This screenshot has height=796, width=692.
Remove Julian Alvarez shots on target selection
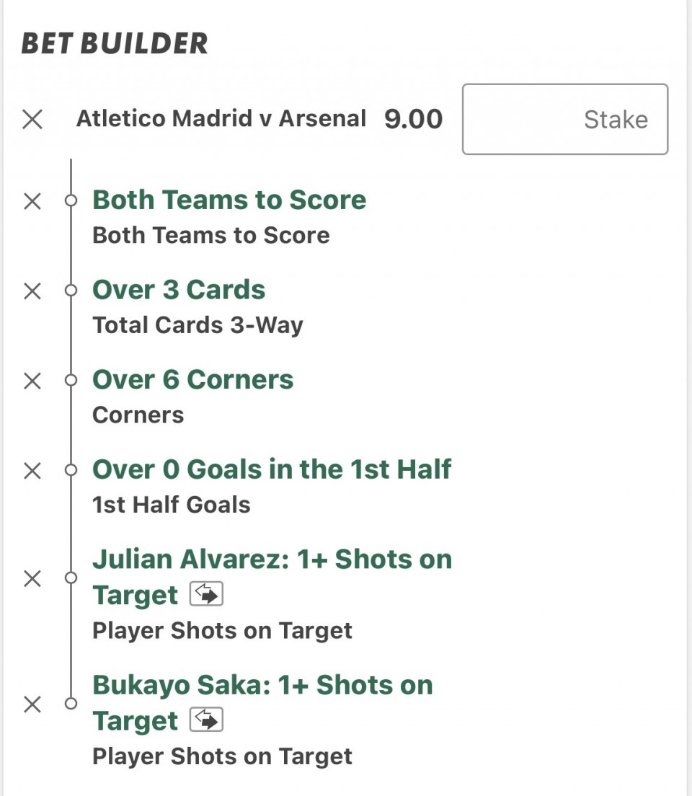point(32,578)
